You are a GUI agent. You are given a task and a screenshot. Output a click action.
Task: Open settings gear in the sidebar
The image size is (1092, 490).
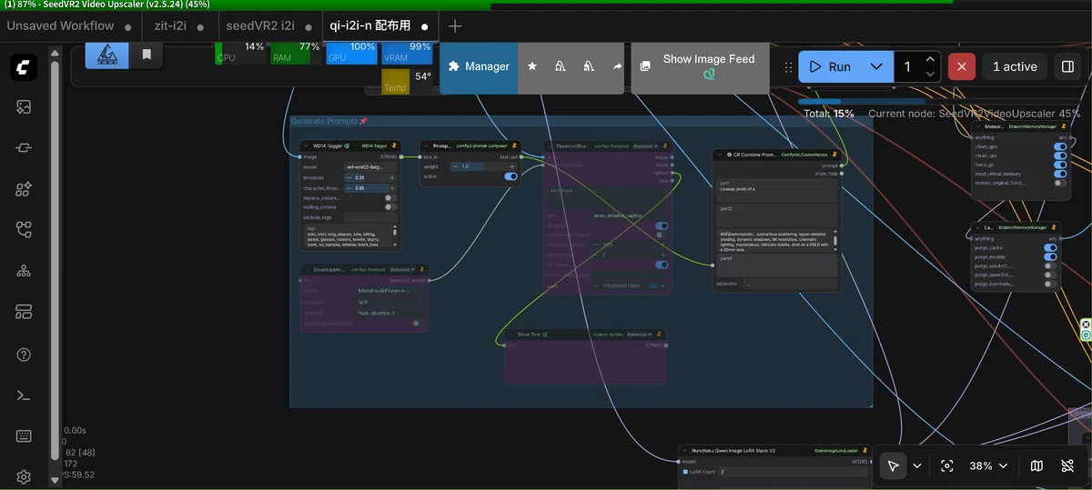point(25,476)
